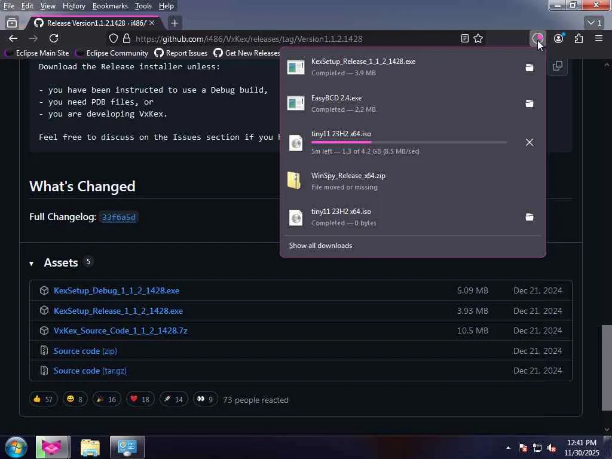
Task: Open the pink fox browser in taskbar
Action: (52, 447)
